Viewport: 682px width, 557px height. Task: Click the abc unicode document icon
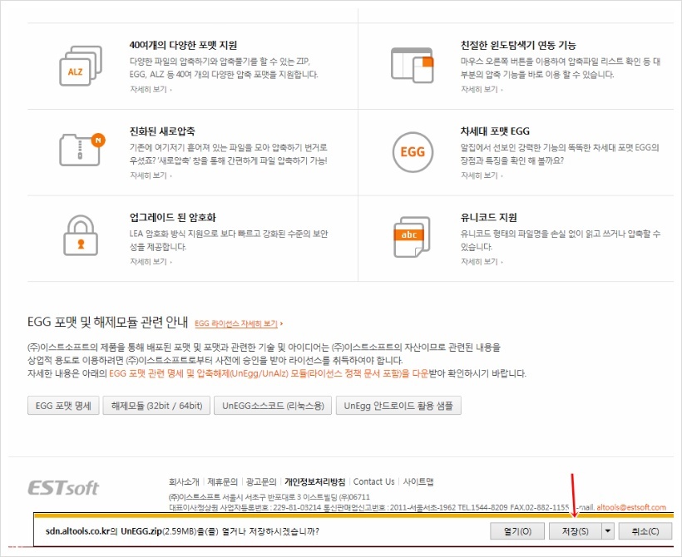click(412, 237)
